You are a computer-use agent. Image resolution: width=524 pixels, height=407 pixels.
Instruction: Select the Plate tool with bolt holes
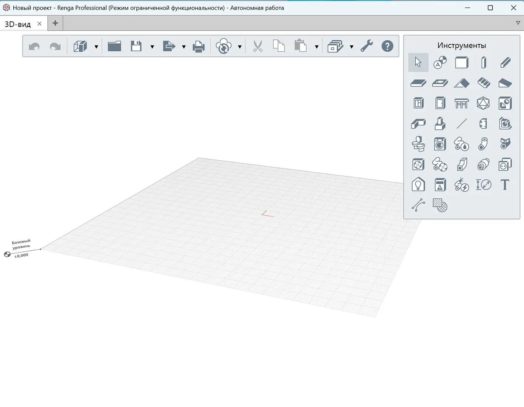(483, 124)
